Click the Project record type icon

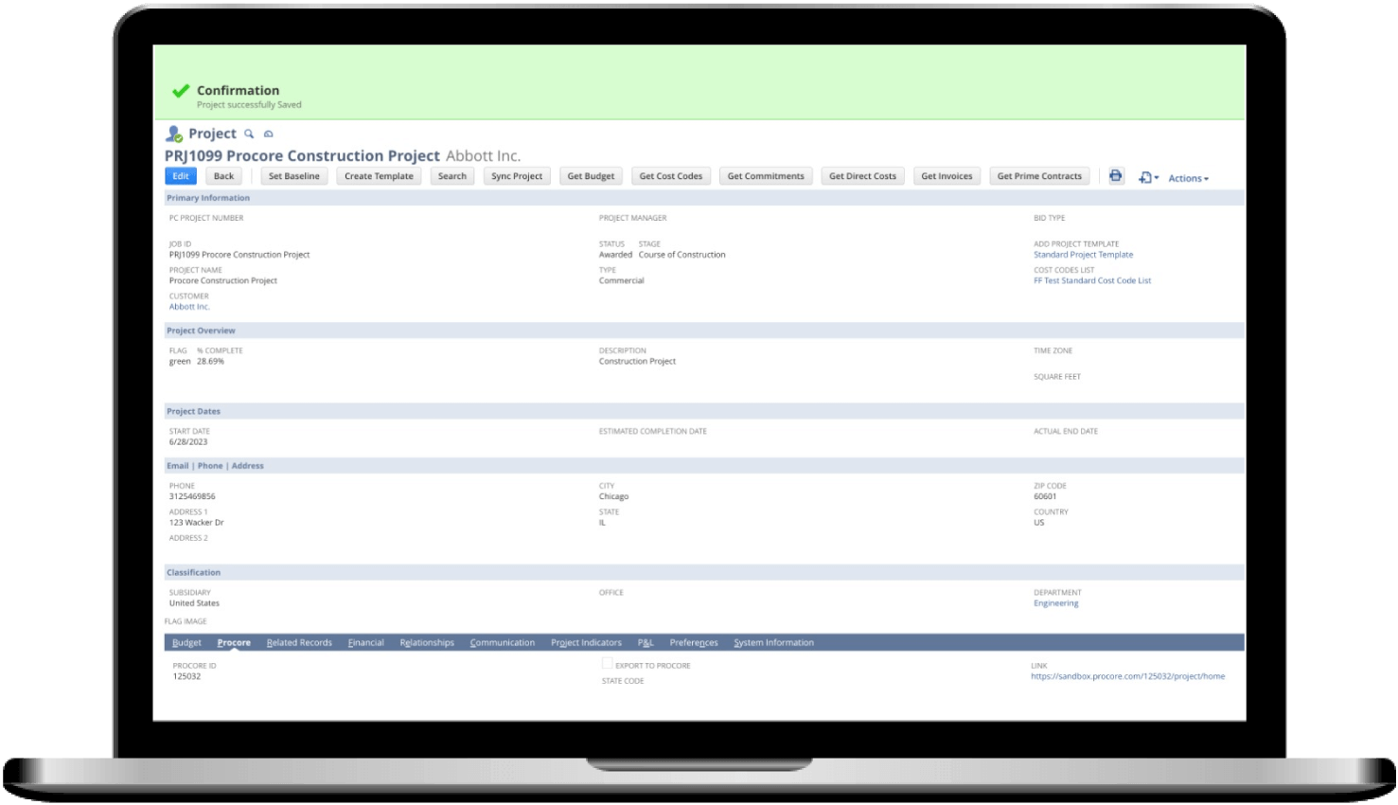[x=174, y=134]
